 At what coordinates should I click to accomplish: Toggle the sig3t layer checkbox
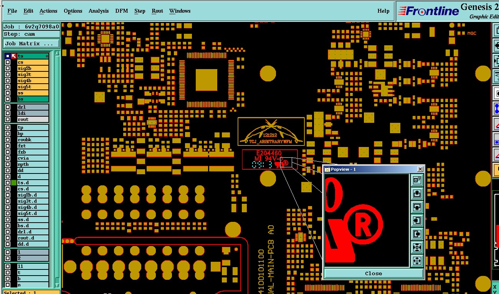tap(8, 74)
